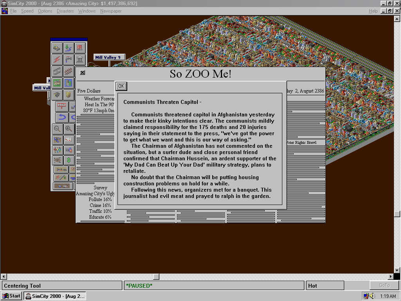This screenshot has height=301, width=401.
Task: Select the Landscape trees and water tool
Action: coord(69,48)
